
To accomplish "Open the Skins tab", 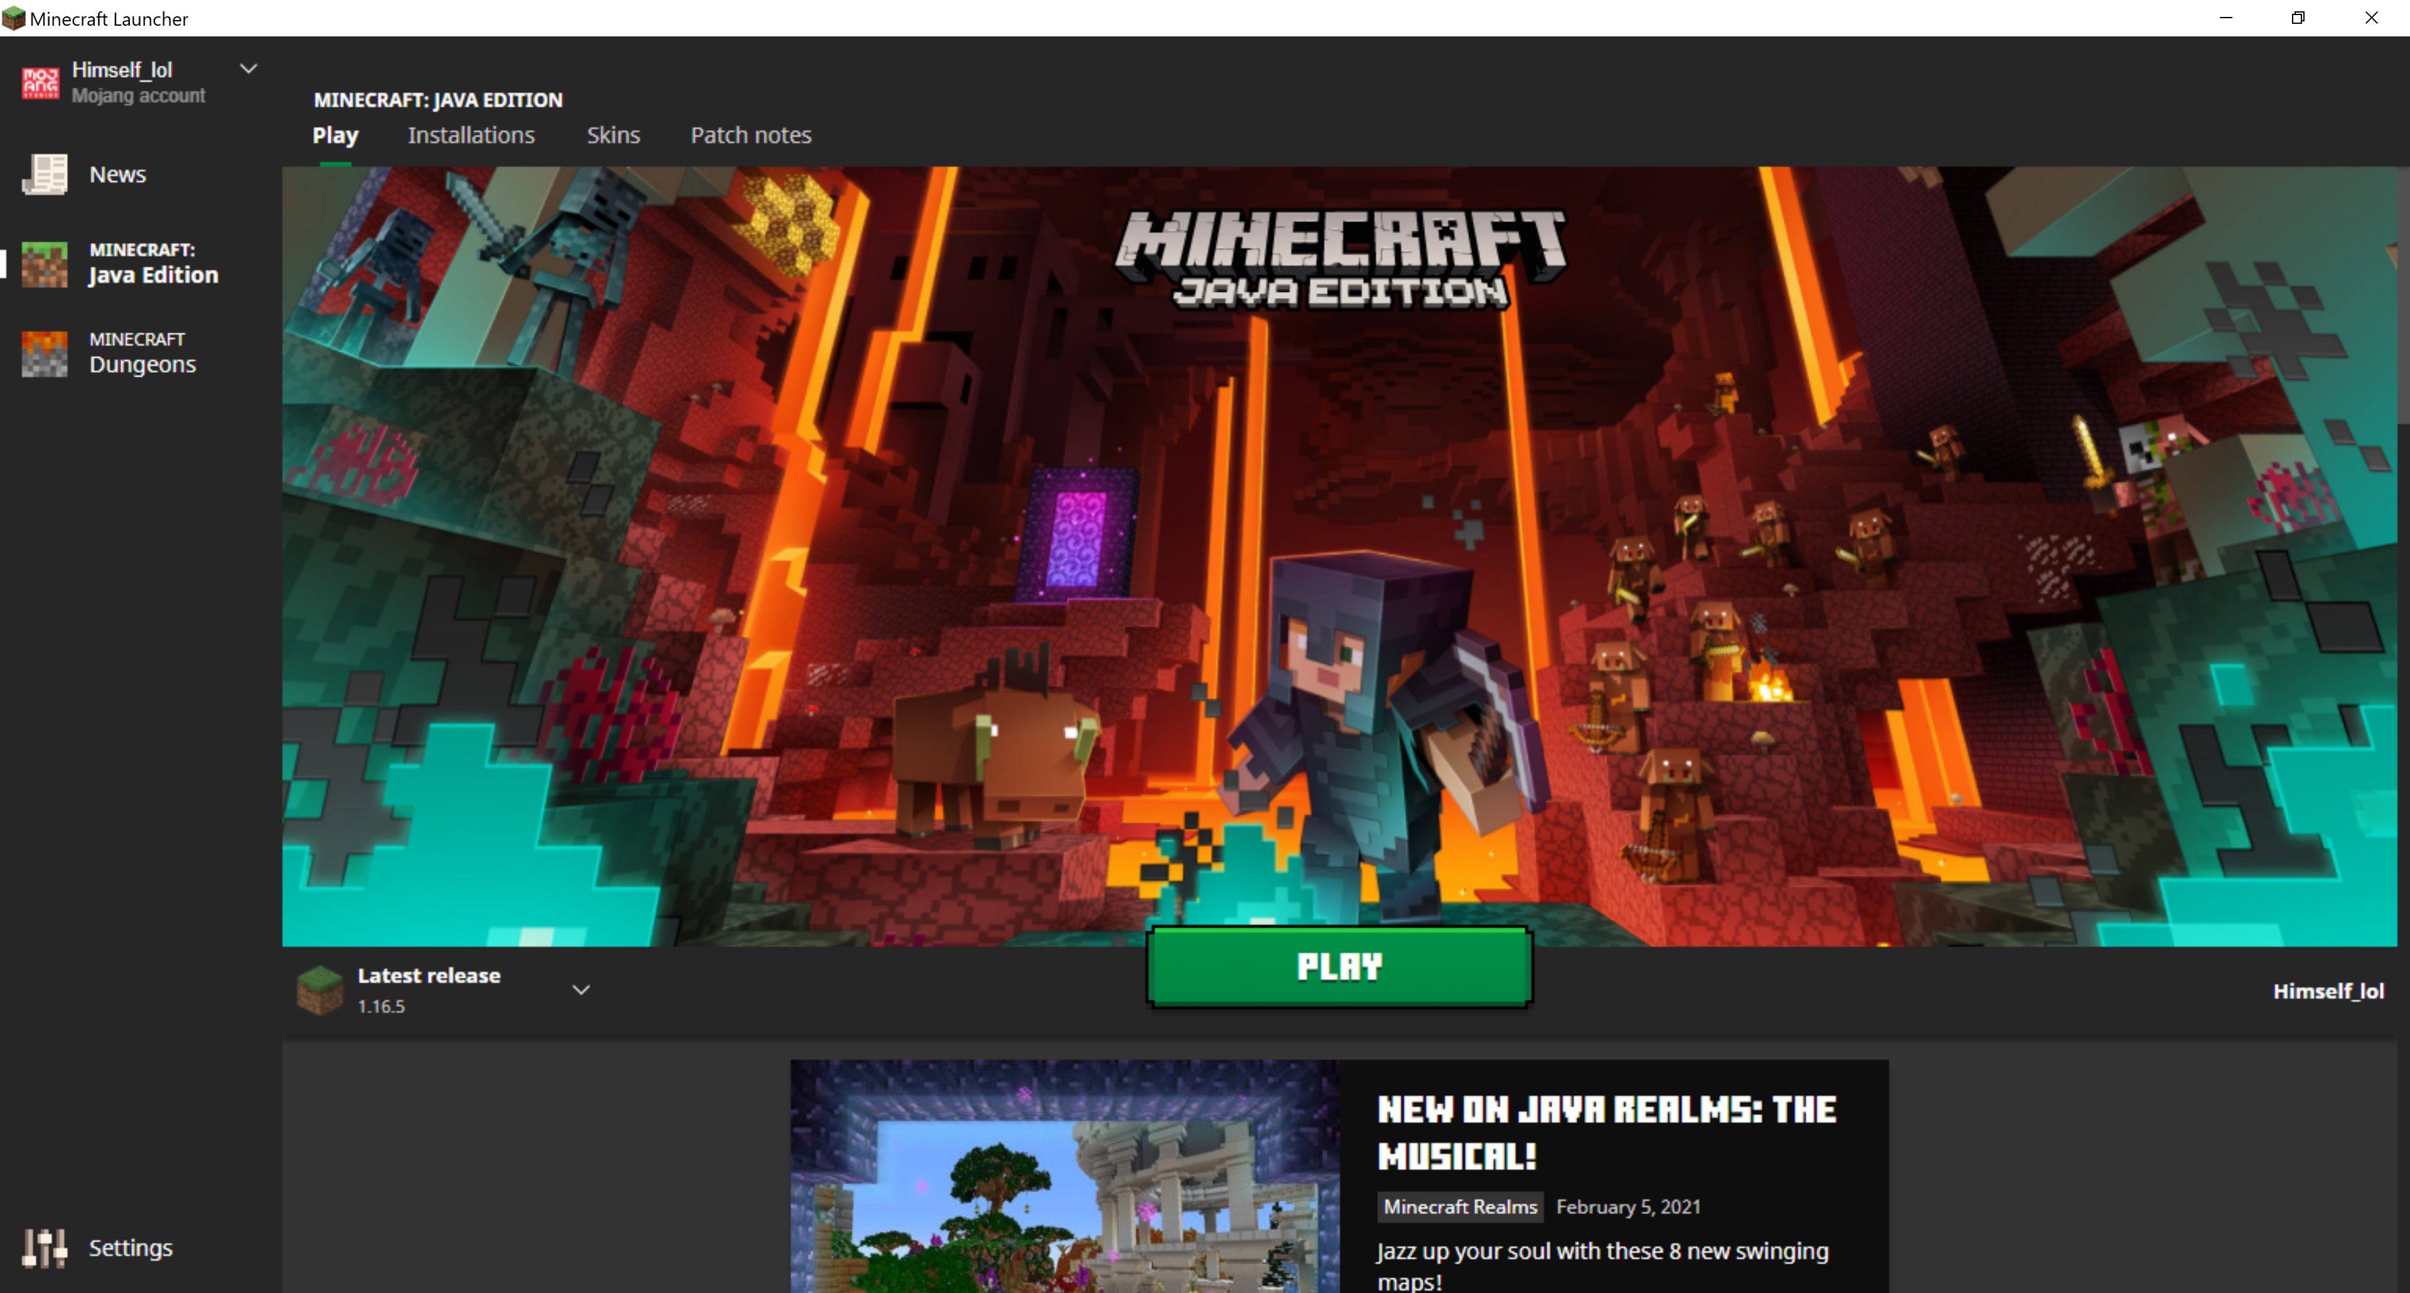I will pos(613,136).
